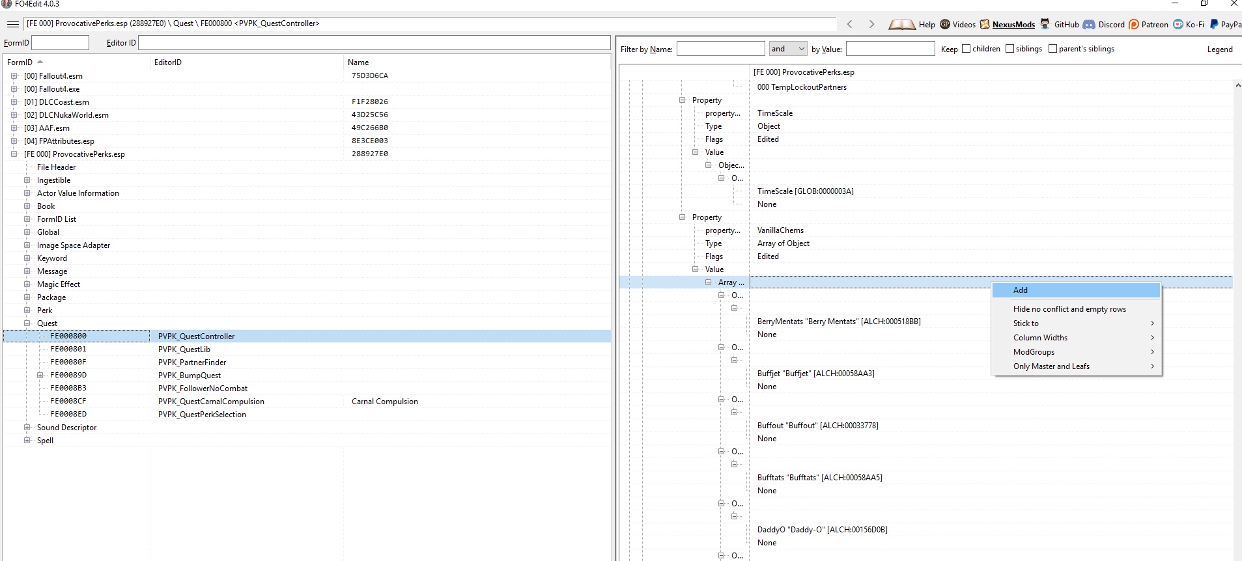Collapse the TimeScale Value node
The width and height of the screenshot is (1242, 561).
tap(695, 152)
